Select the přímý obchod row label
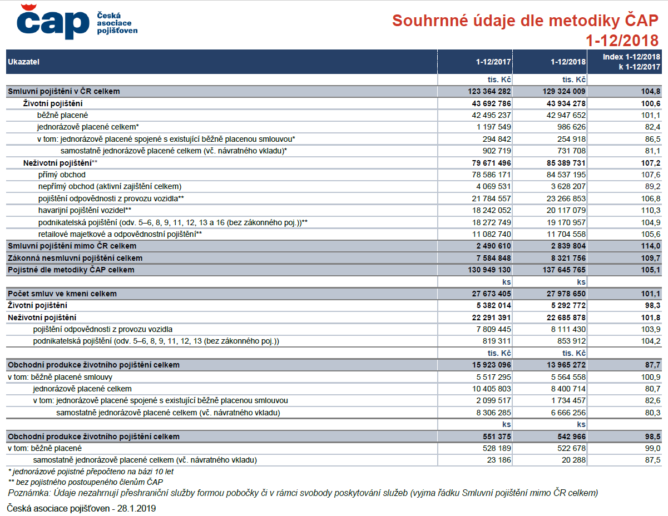 62,175
